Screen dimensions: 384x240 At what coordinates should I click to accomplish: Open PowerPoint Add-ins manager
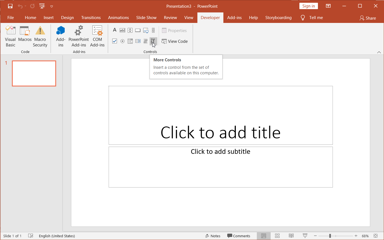point(79,36)
